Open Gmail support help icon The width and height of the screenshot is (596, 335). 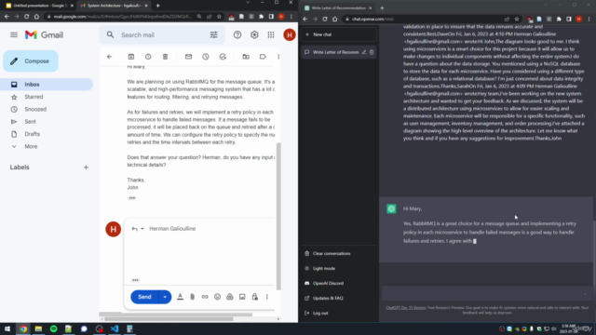[x=237, y=35]
